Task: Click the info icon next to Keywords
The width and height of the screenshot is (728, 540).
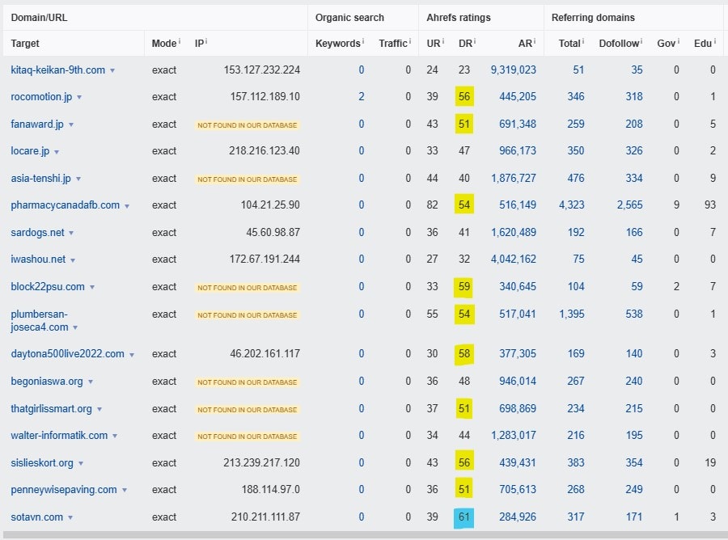Action: (x=363, y=41)
